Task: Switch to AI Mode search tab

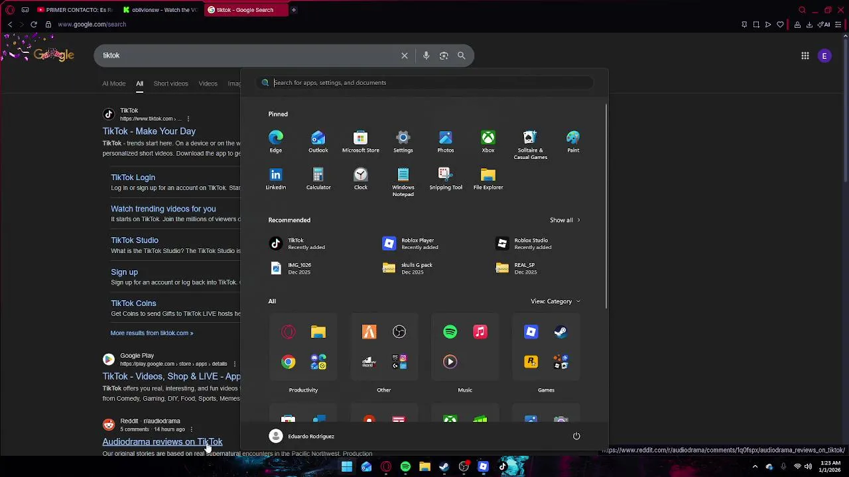Action: coord(113,83)
